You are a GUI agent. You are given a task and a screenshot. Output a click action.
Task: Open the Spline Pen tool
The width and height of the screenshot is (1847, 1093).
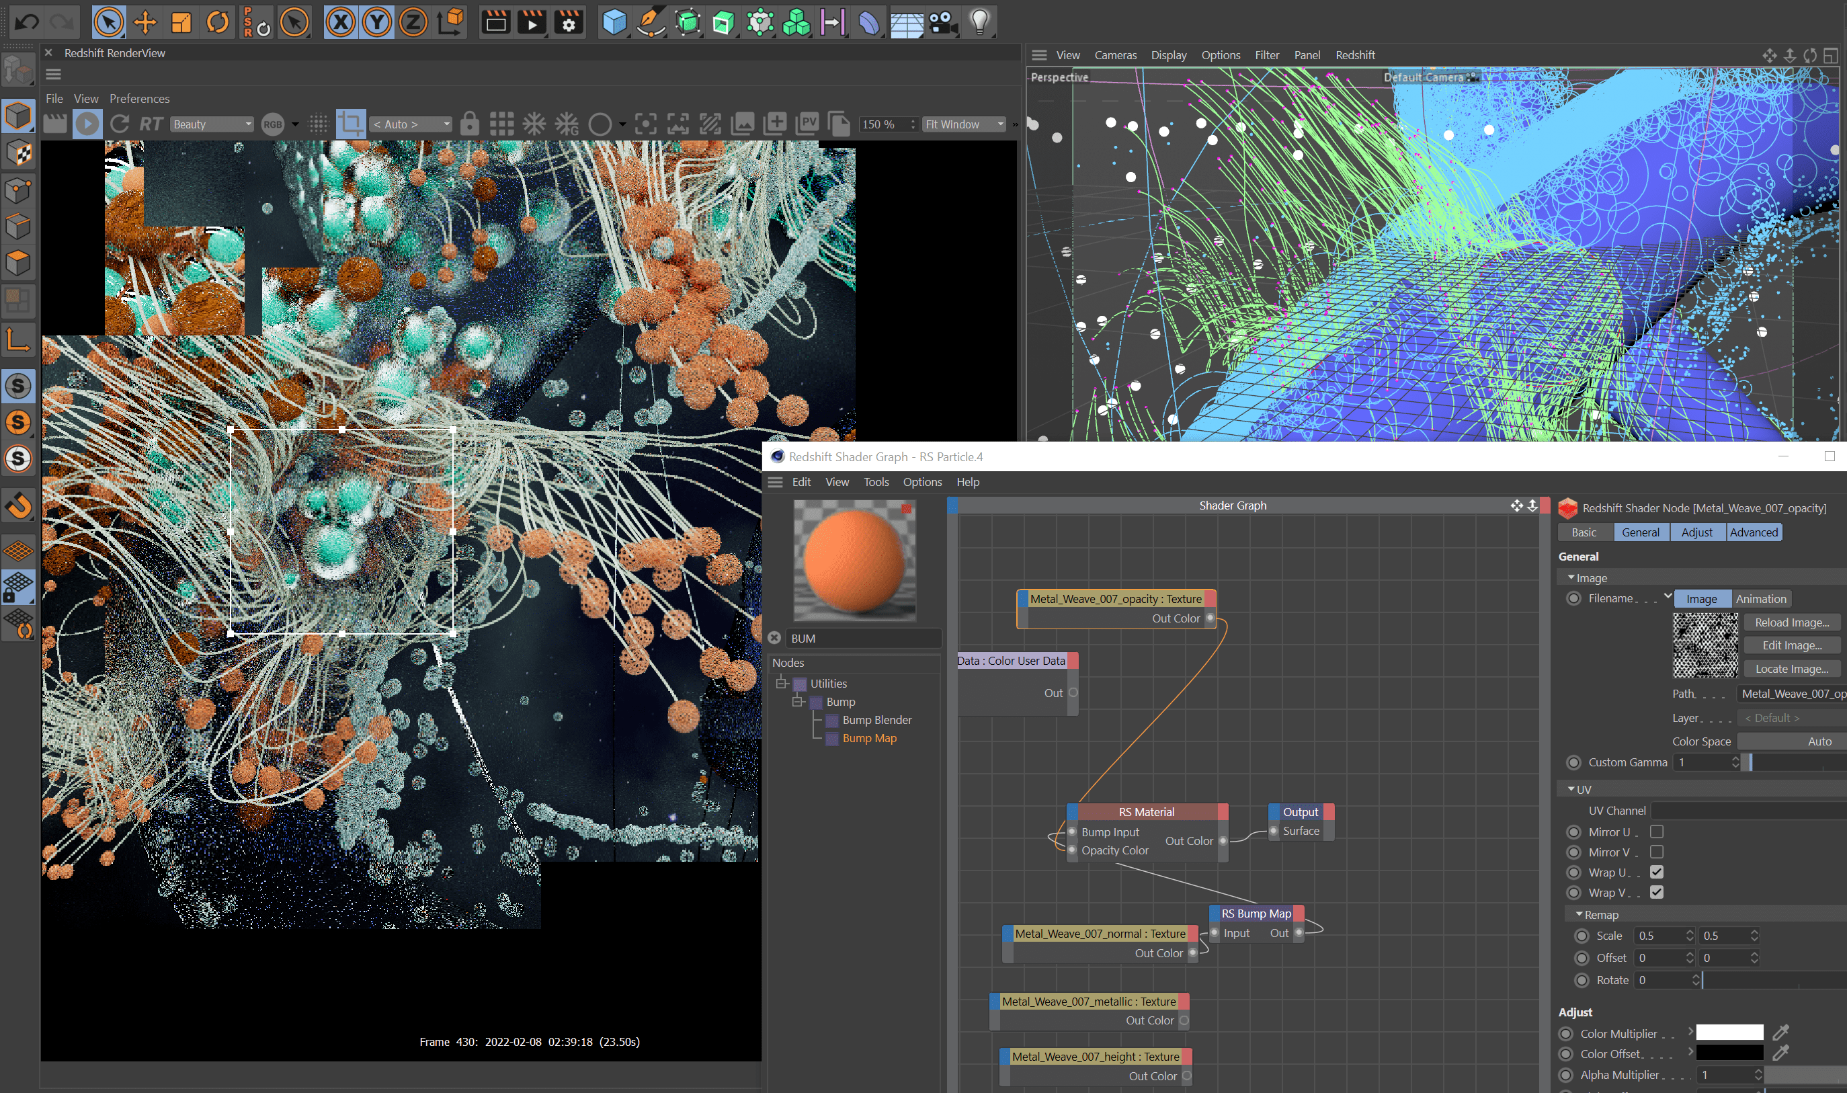[650, 22]
